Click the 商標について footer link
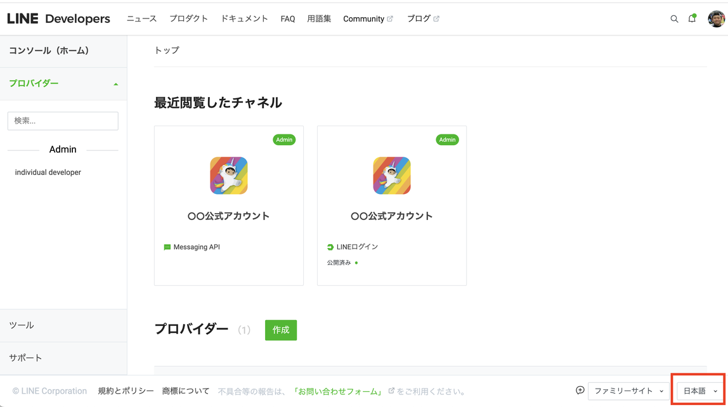728x407 pixels. [x=186, y=391]
